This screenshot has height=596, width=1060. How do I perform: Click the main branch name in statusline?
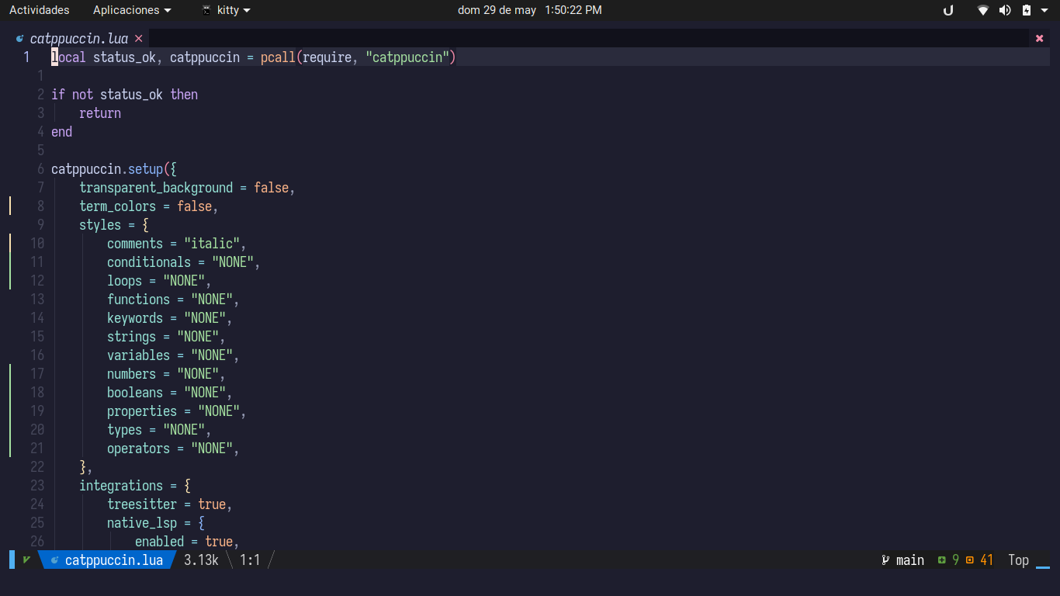coord(910,560)
